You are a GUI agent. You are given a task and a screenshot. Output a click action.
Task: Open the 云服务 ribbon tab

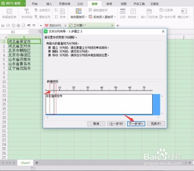(154, 4)
